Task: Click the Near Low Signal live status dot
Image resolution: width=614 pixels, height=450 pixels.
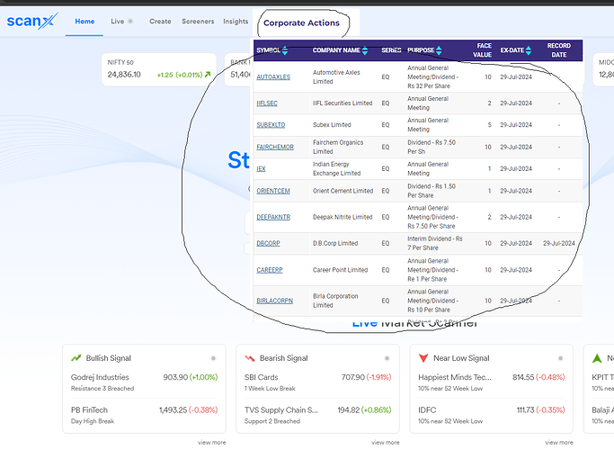Action: 561,358
